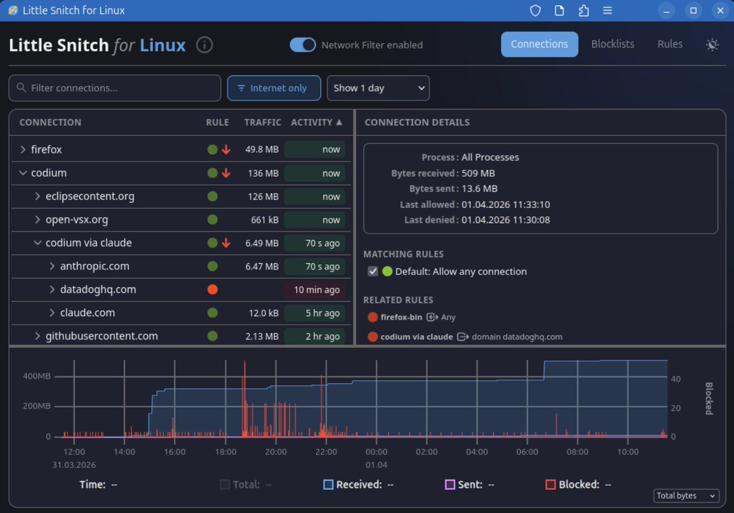Switch to the Rules tab
734x513 pixels.
click(670, 44)
